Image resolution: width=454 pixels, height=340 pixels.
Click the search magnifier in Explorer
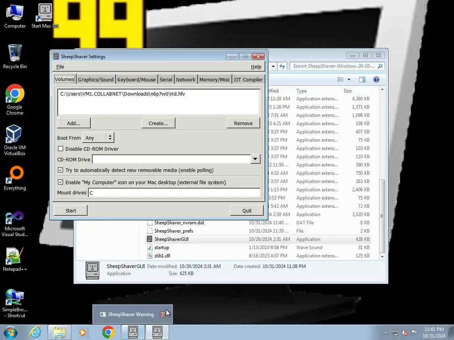[380, 66]
